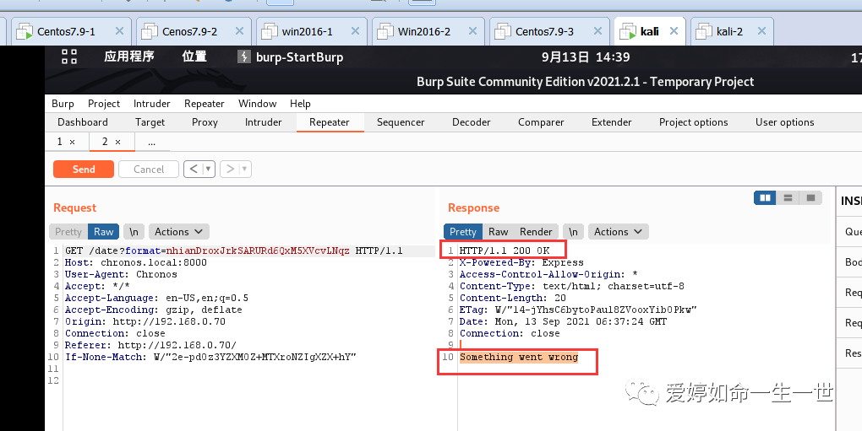The height and width of the screenshot is (431, 862).
Task: Toggle non-printable \n characters in Request
Action: (134, 232)
